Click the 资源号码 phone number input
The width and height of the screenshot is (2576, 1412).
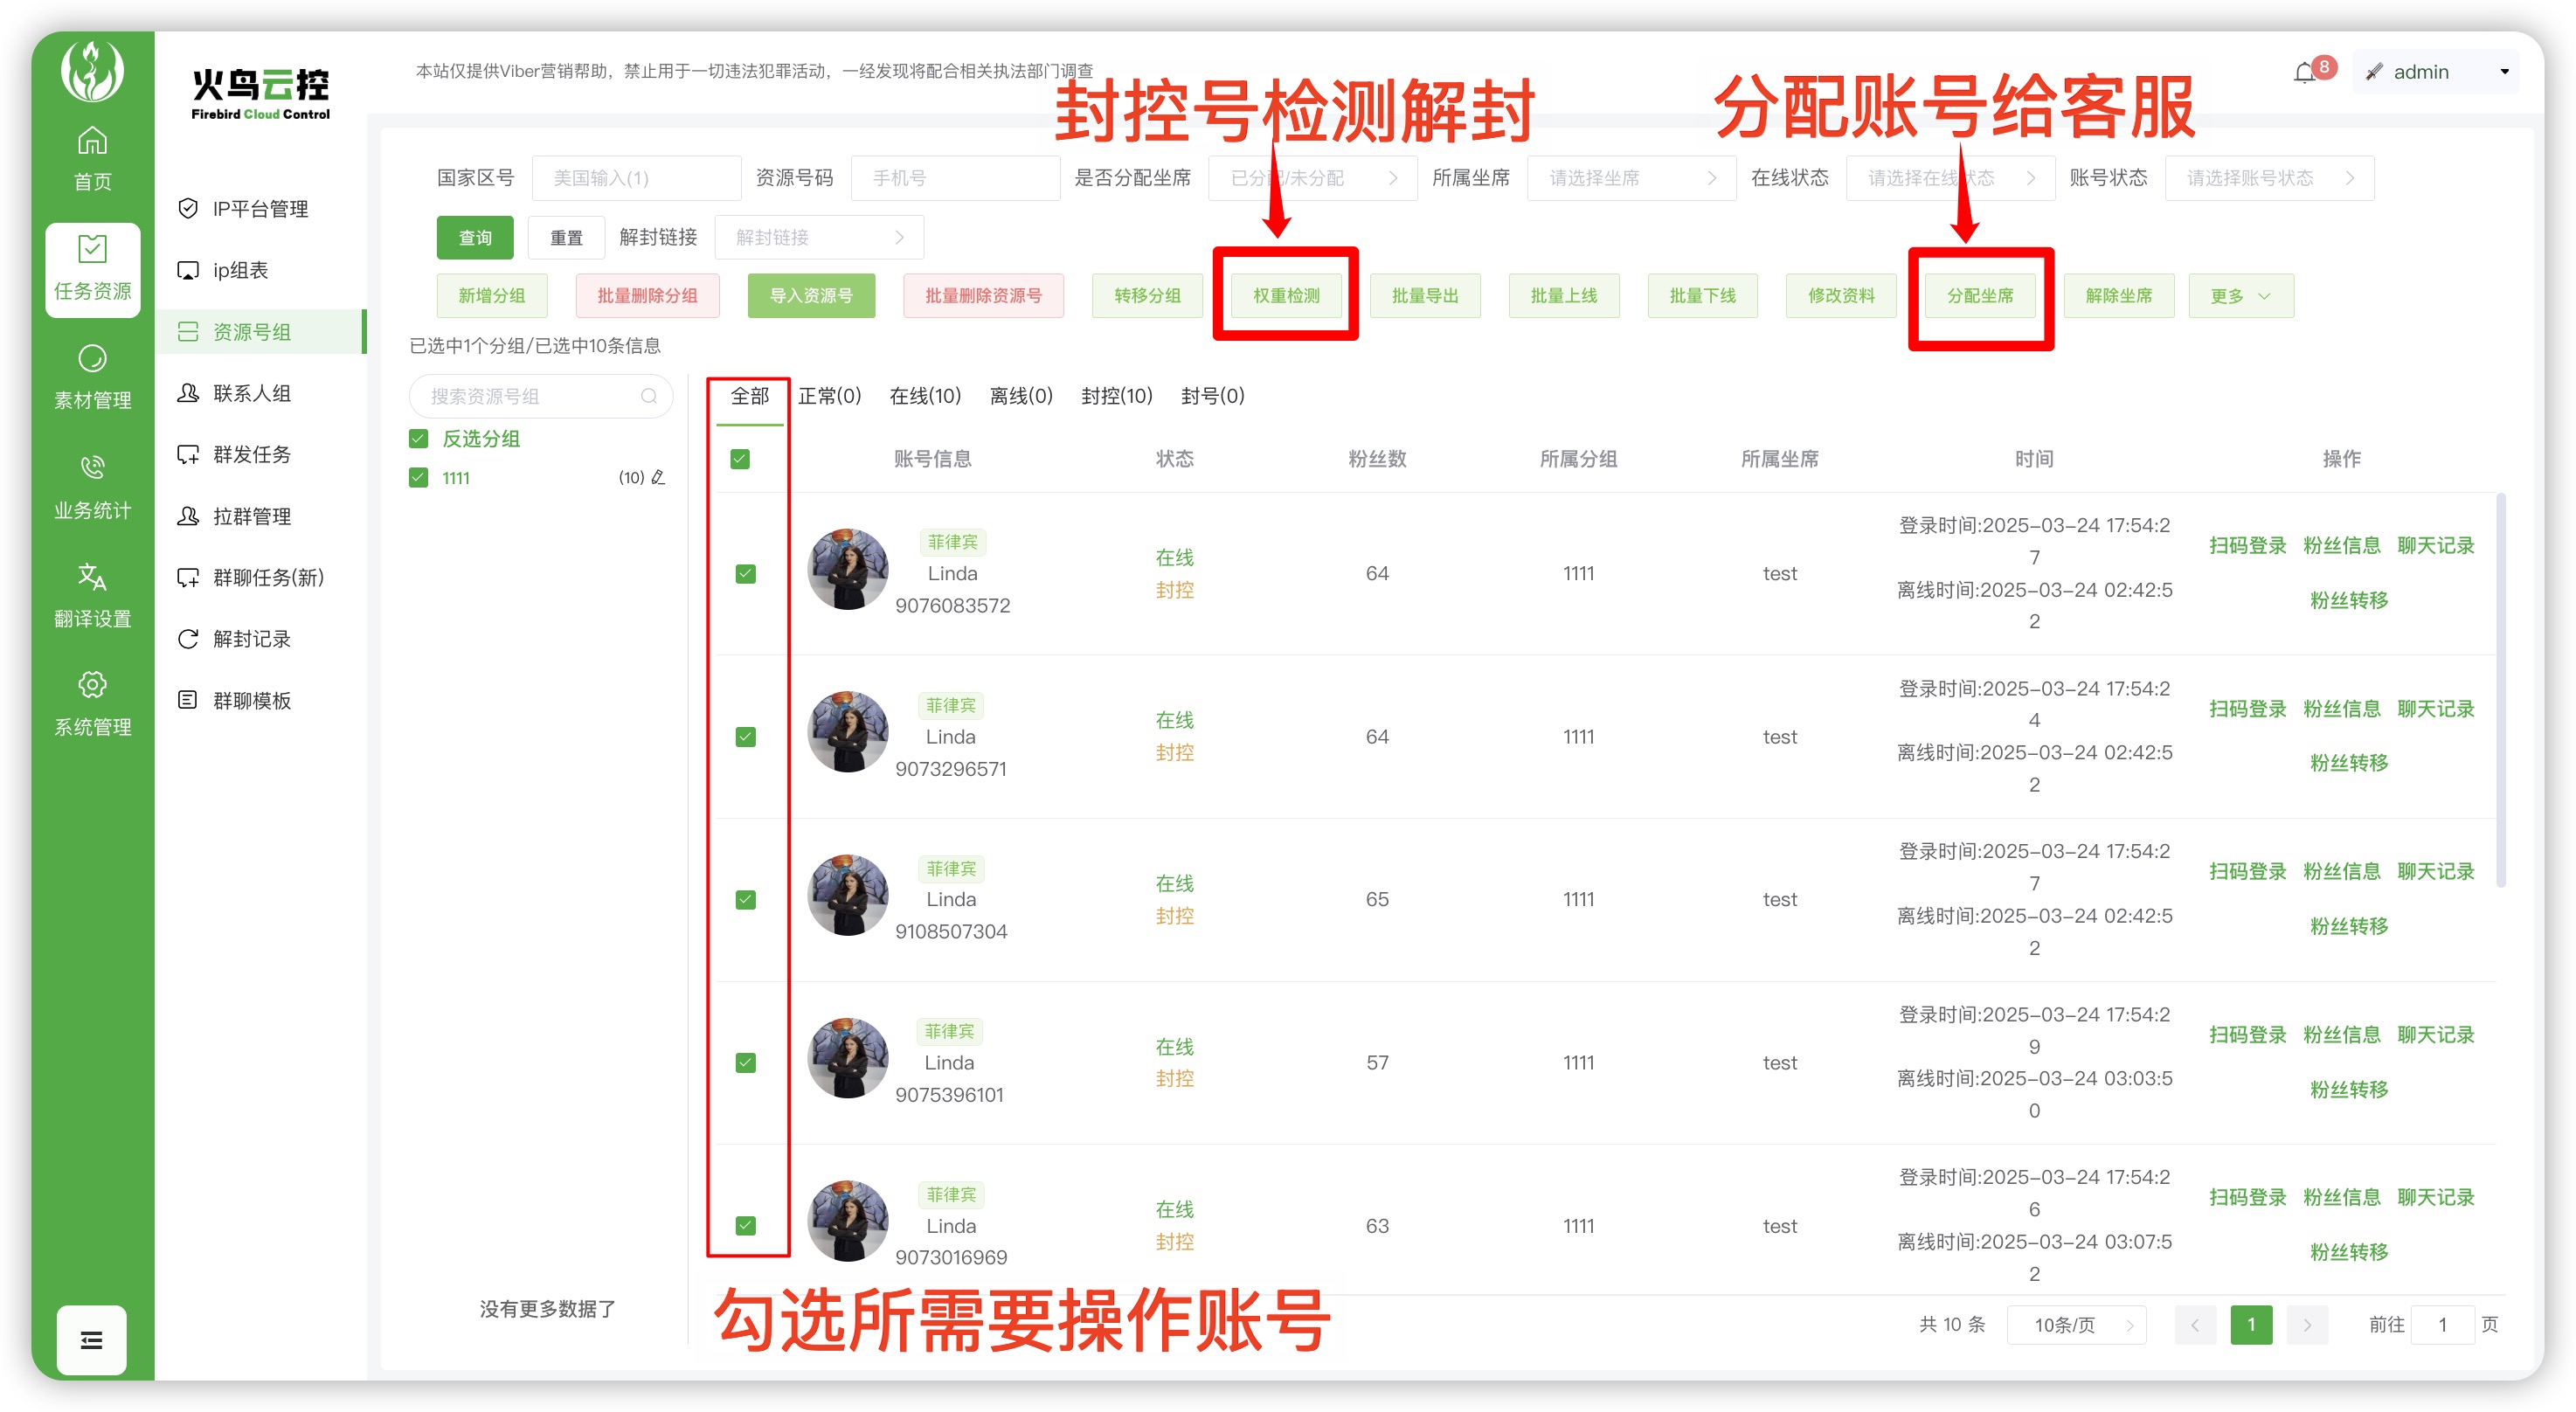tap(954, 178)
